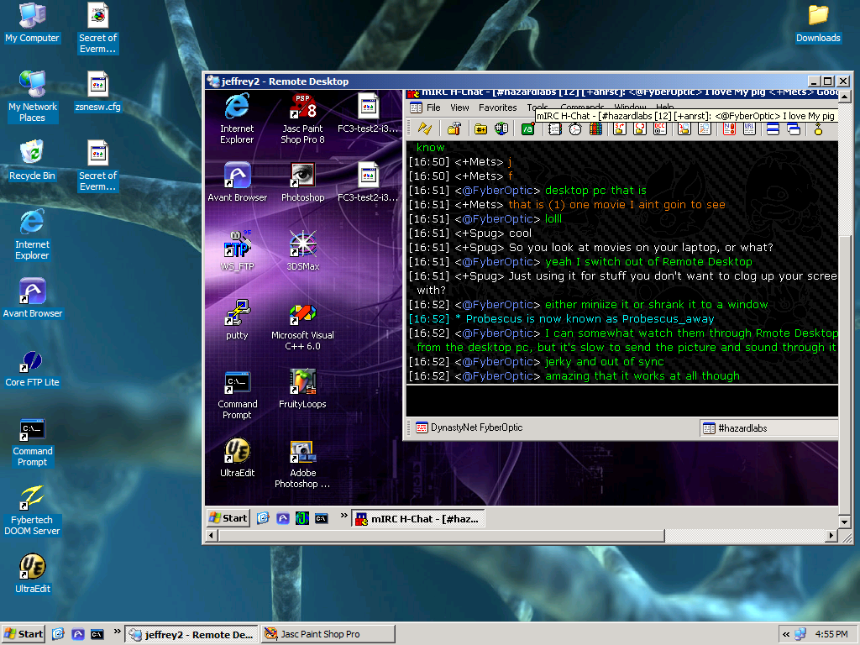The width and height of the screenshot is (860, 645).
Task: Open the mIRC colors bookshelf icon
Action: coord(595,128)
